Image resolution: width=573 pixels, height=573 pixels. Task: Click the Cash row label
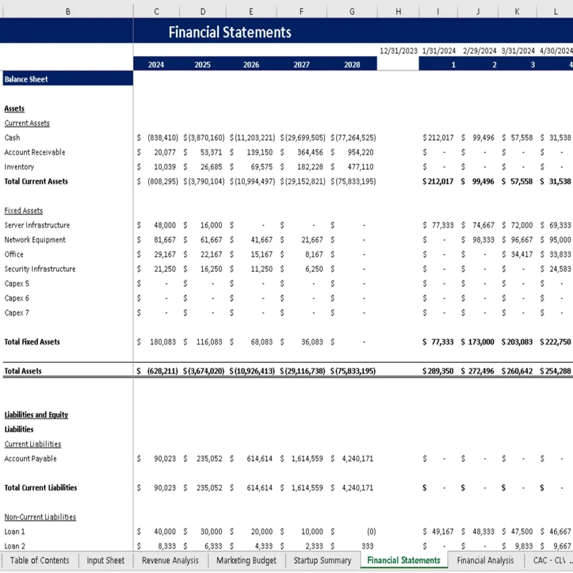tap(12, 138)
